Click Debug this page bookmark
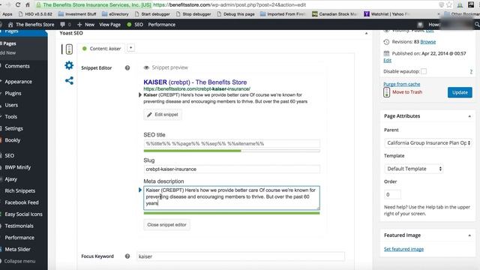This screenshot has width=480, height=270. pos(235,13)
